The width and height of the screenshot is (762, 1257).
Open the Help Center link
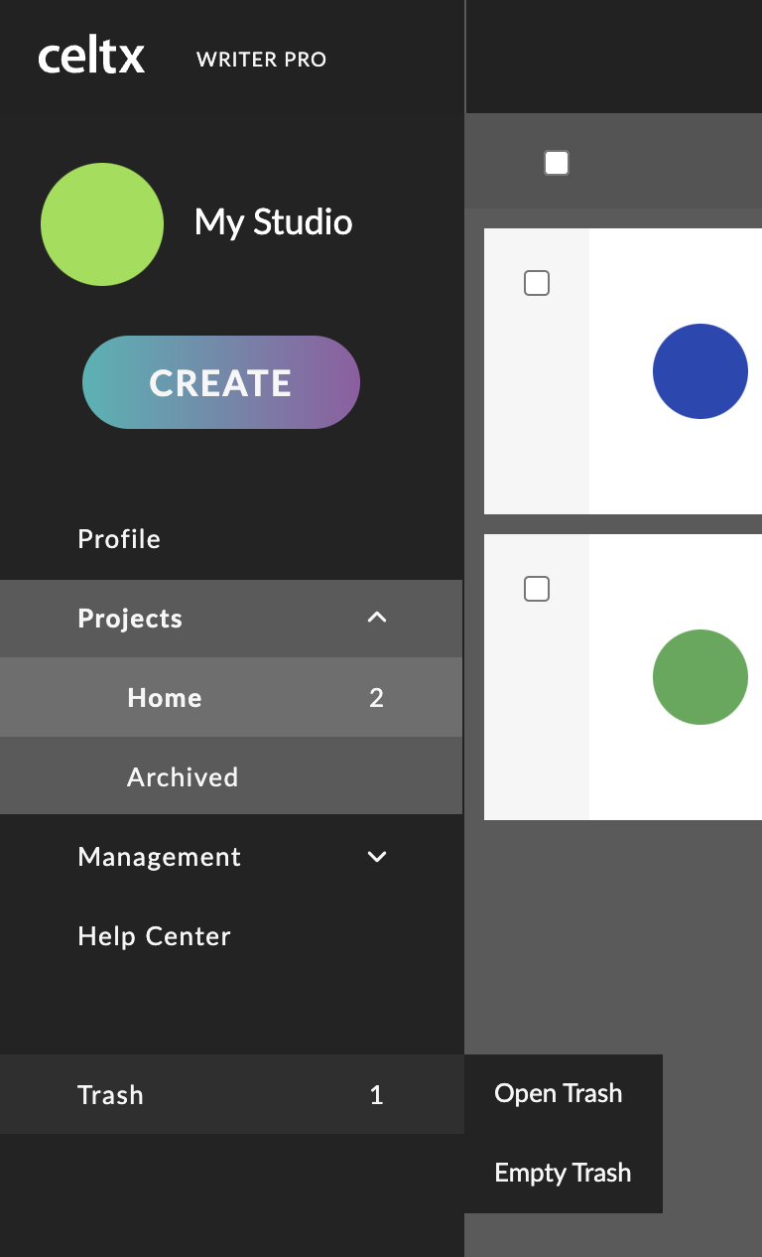155,936
